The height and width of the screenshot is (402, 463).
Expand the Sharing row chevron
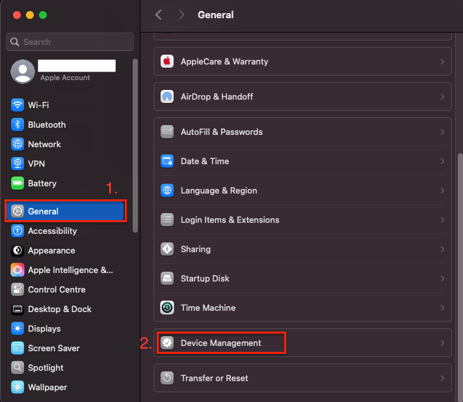click(x=442, y=249)
